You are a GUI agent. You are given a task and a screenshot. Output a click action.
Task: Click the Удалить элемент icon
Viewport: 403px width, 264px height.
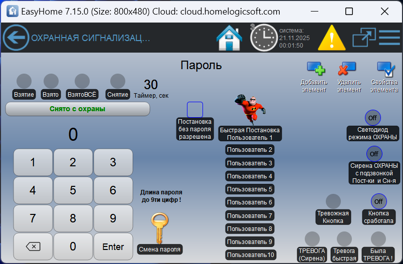point(347,69)
